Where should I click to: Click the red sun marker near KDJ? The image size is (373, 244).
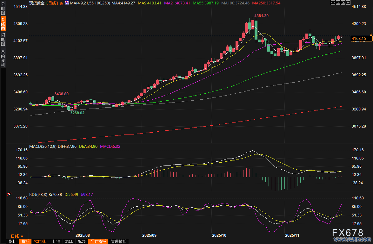(9, 194)
